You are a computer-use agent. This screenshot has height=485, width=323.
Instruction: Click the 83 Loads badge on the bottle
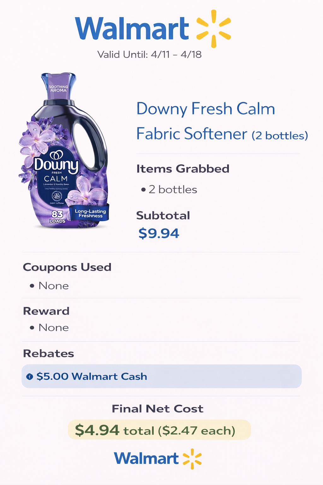pos(57,216)
